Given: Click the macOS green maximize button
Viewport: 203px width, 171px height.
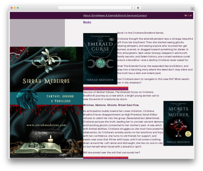Looking at the screenshot, I should point(18,8).
